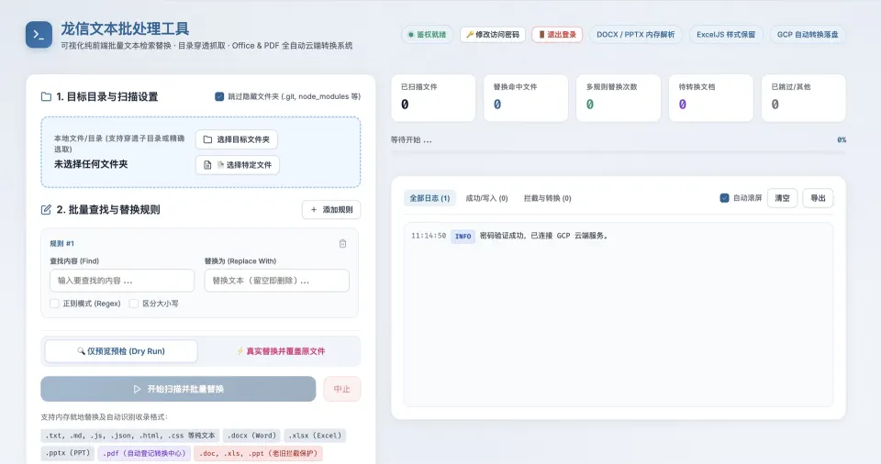Click the terminal logo icon in header
The height and width of the screenshot is (464, 881).
[39, 35]
